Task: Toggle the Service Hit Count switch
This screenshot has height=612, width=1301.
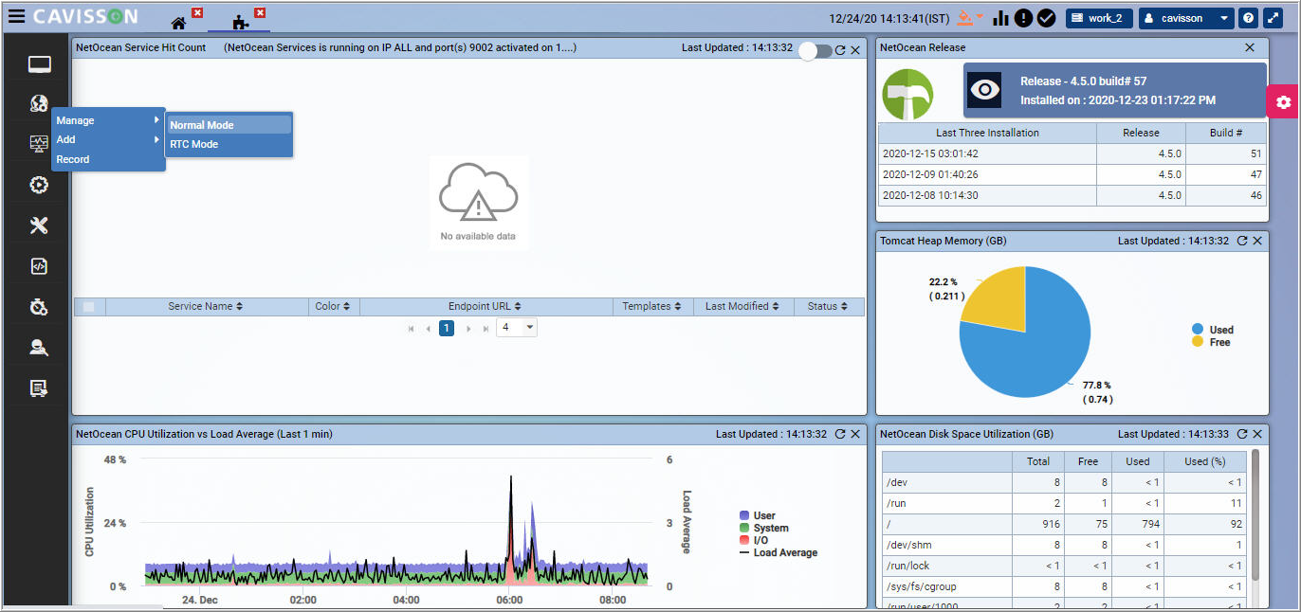Action: tap(815, 51)
